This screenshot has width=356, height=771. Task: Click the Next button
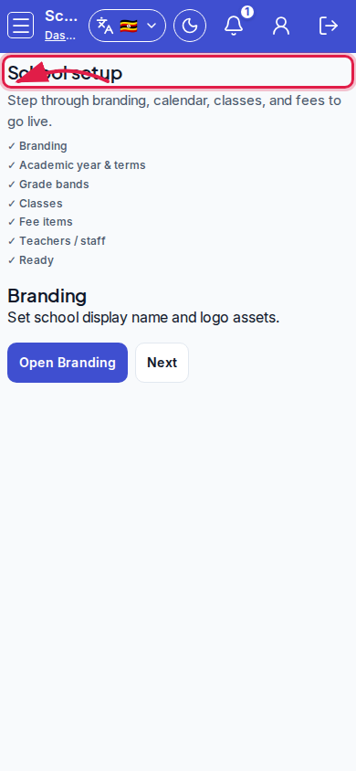click(162, 363)
